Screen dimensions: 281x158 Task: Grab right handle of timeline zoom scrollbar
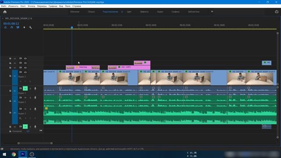51,143
